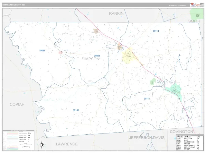Click the small green park west of the teal-green city
The width and height of the screenshot is (206, 154).
(x=153, y=82)
